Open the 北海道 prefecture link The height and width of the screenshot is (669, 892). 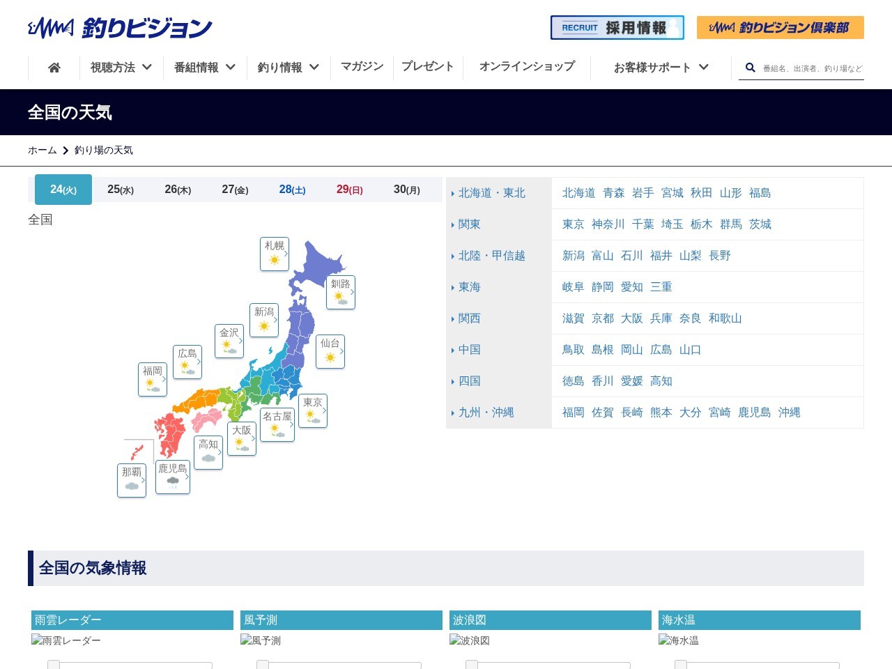(578, 193)
